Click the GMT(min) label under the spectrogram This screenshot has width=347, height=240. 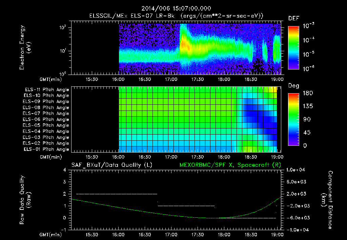[x=51, y=79]
